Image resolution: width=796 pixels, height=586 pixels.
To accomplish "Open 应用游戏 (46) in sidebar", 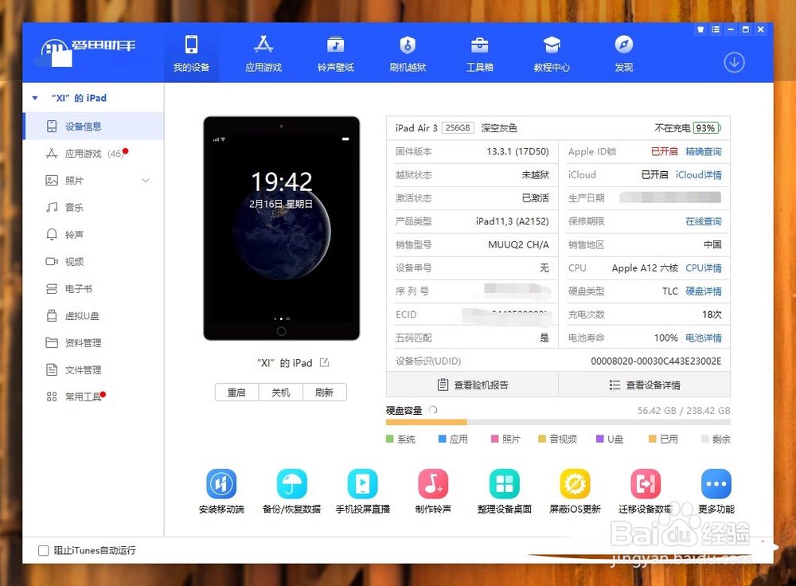I will (94, 154).
